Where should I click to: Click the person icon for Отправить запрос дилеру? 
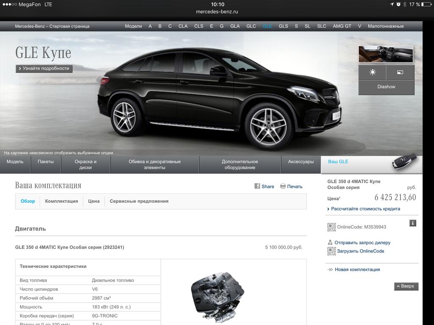click(x=331, y=242)
